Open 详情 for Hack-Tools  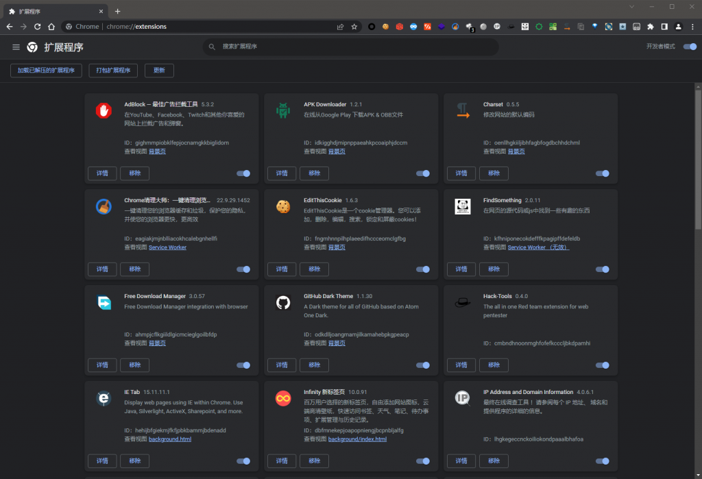click(461, 365)
